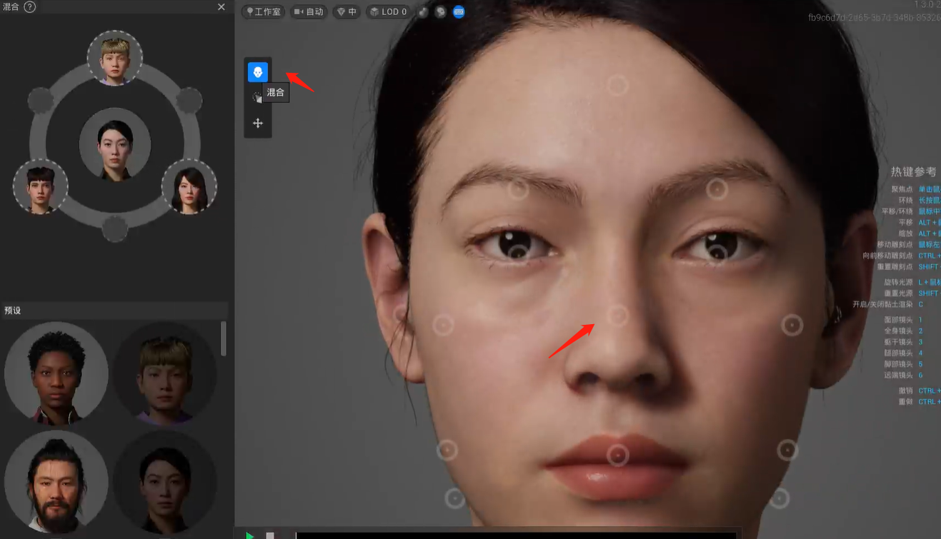Open the 自动 camera dropdown
Screen dimensions: 941x539
[309, 11]
